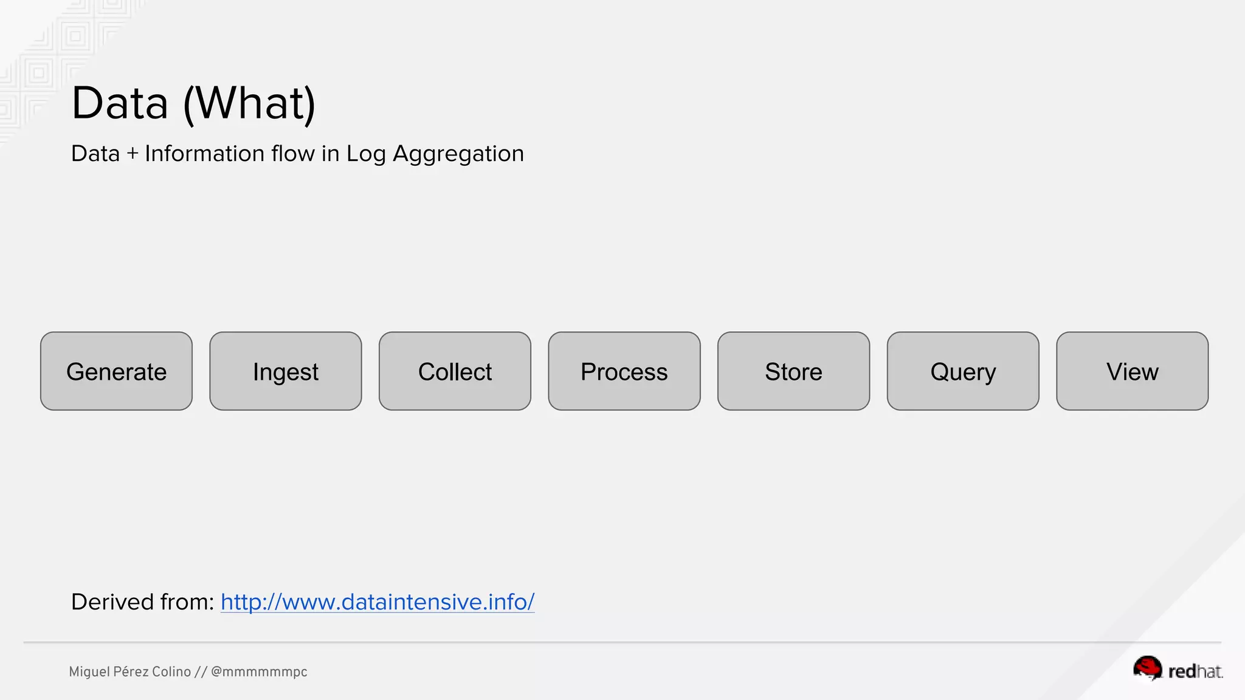Viewport: 1245px width, 700px height.
Task: Click the word "redhat" beside the hat
Action: (x=1195, y=671)
